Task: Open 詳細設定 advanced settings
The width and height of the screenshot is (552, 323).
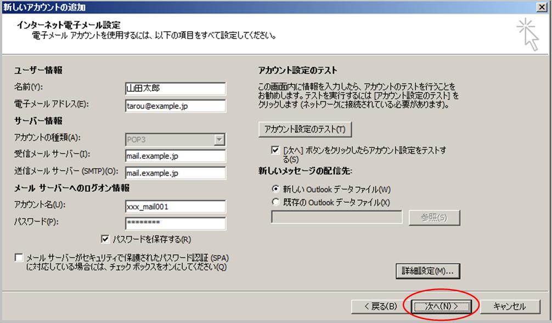Action: 427,271
